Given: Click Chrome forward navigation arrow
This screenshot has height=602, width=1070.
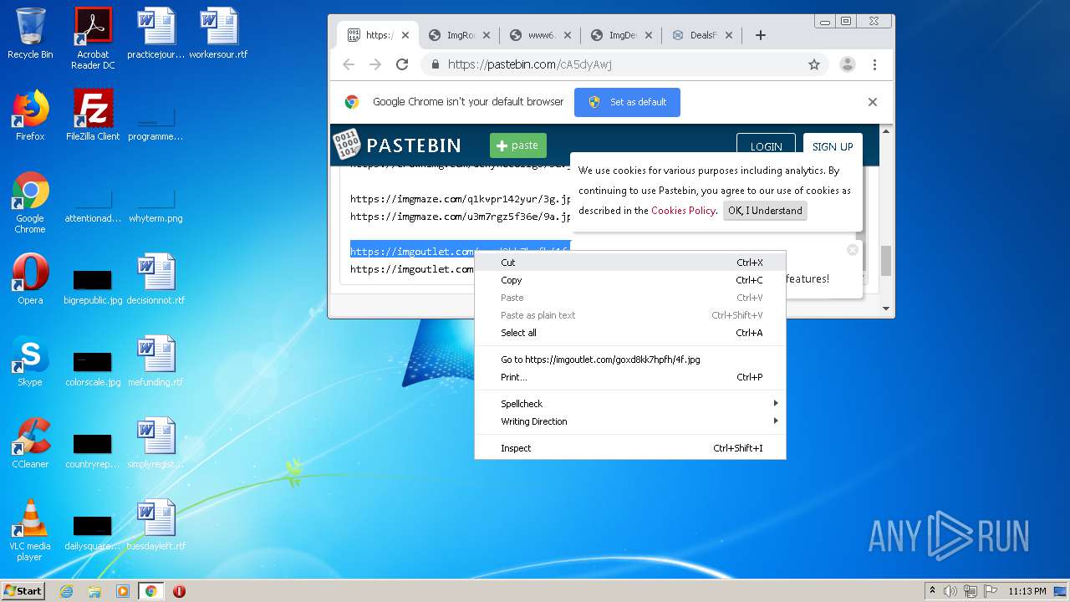Looking at the screenshot, I should point(375,64).
